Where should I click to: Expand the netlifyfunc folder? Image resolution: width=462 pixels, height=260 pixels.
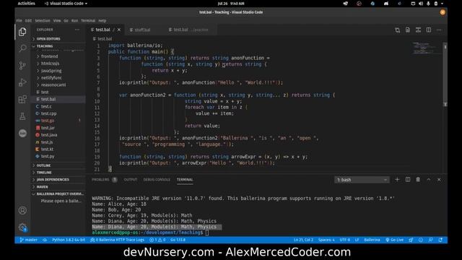click(x=58, y=78)
